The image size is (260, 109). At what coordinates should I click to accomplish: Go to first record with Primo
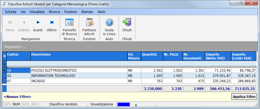pyautogui.click(x=10, y=26)
